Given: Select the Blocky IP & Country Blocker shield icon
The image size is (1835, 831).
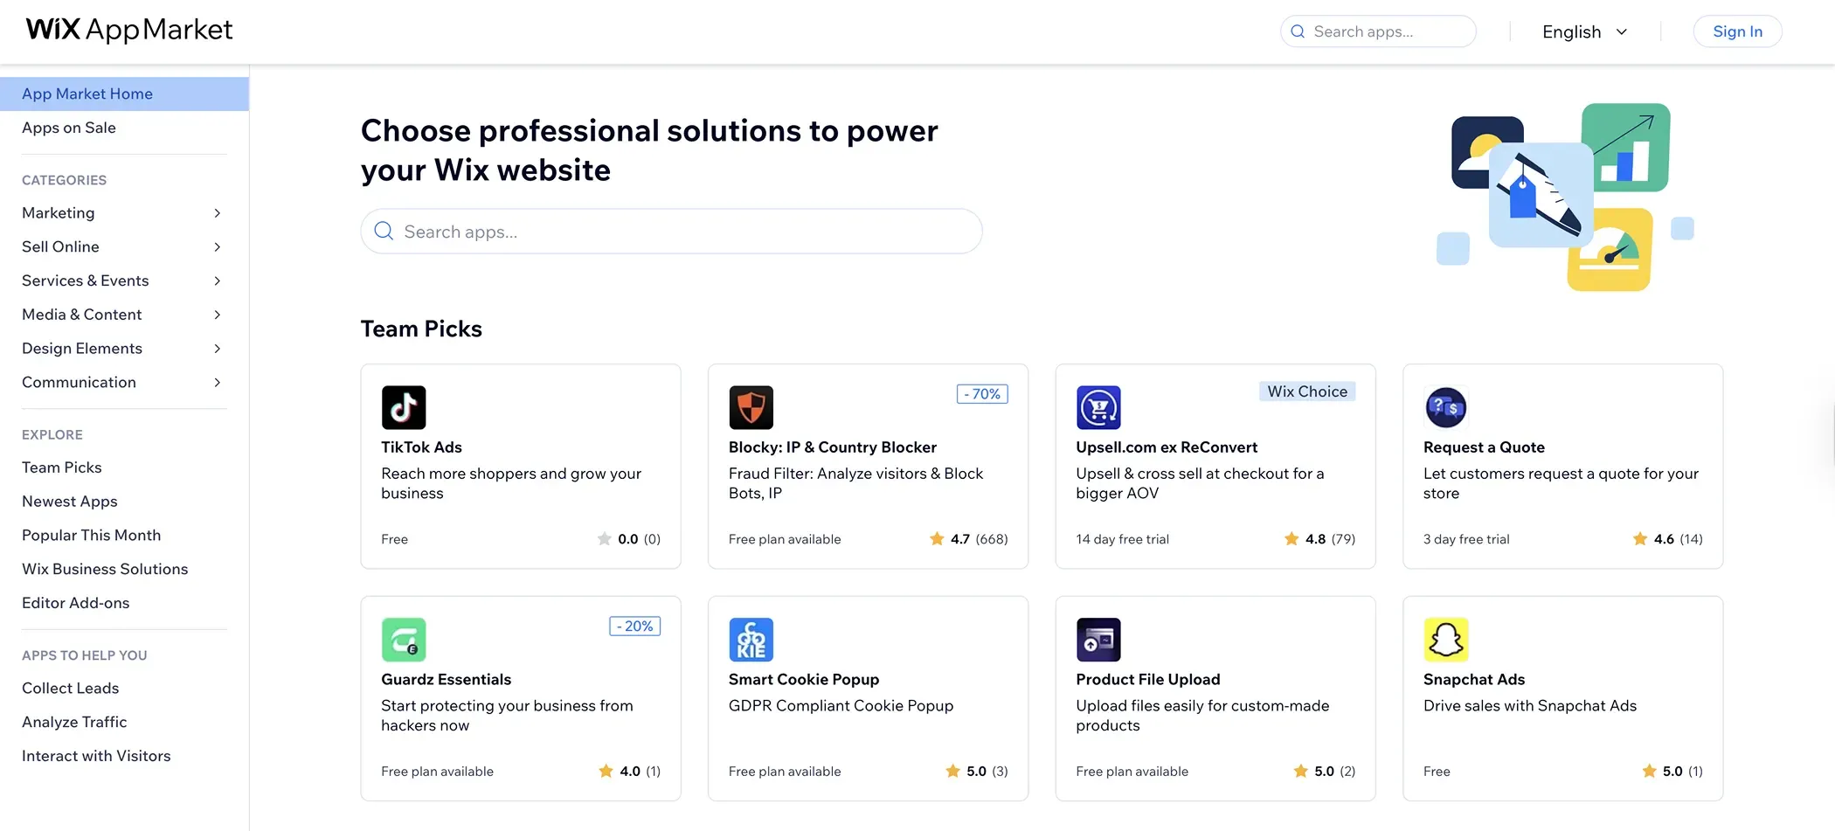Looking at the screenshot, I should (751, 407).
